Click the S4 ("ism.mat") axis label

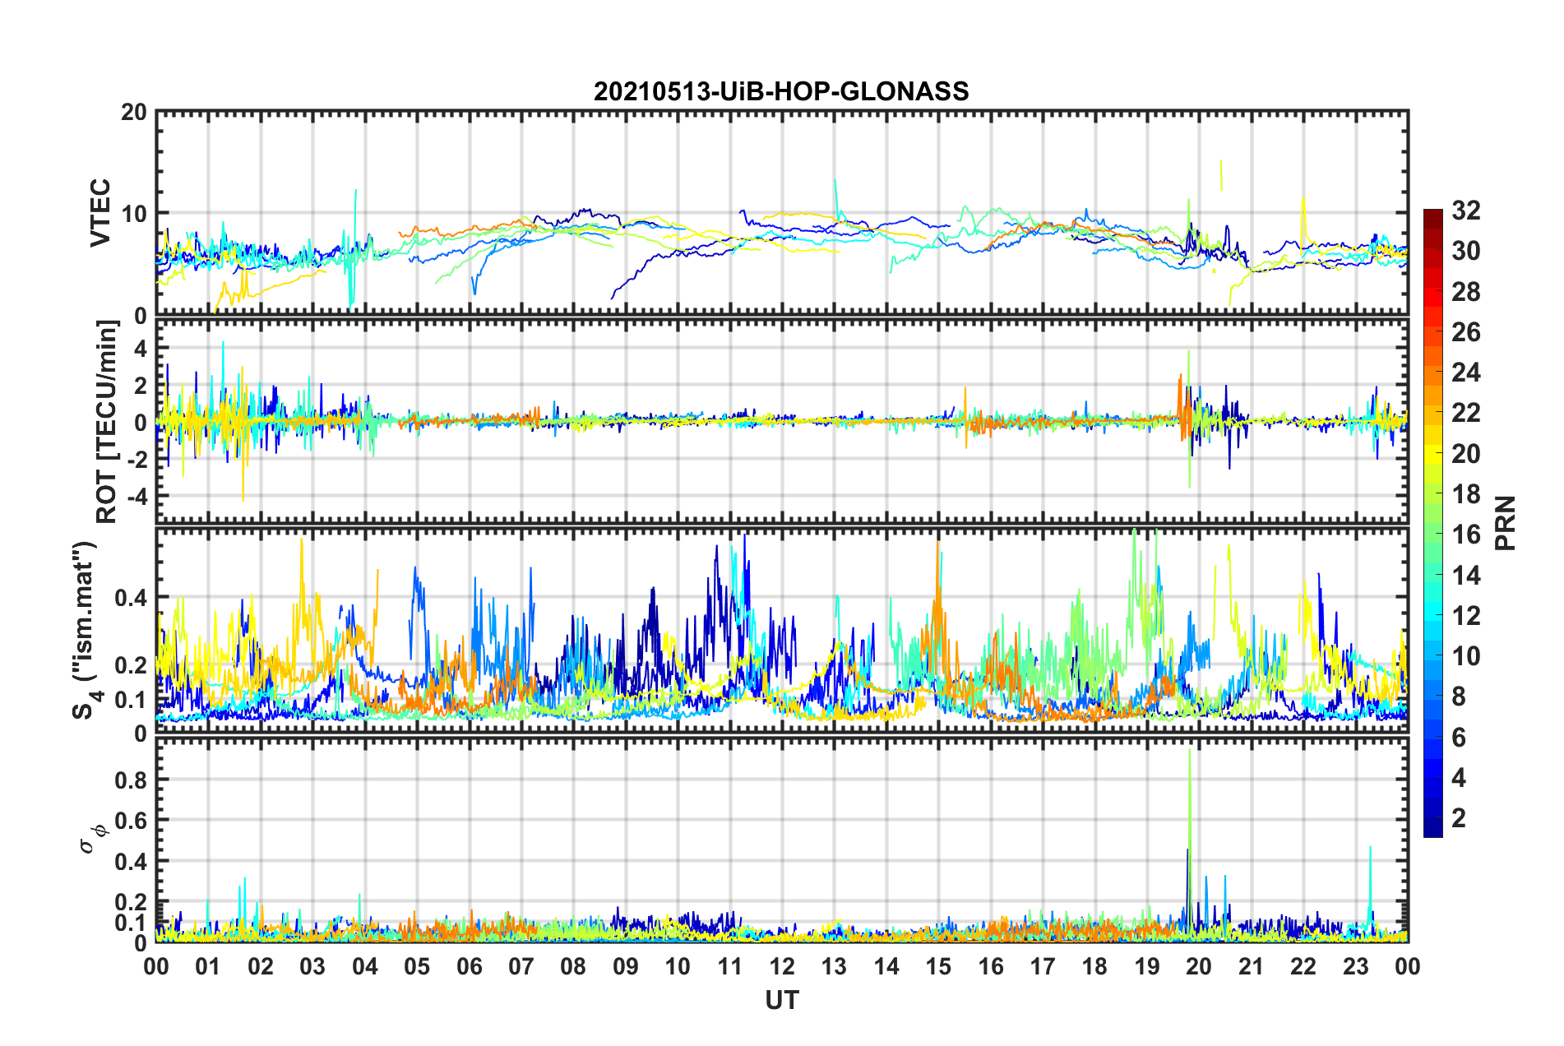coord(86,630)
